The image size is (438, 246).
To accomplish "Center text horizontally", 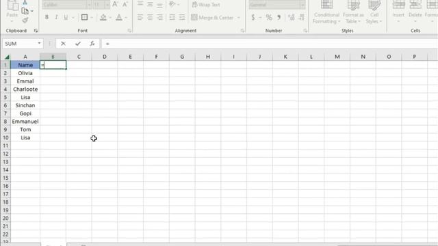I will [150, 17].
